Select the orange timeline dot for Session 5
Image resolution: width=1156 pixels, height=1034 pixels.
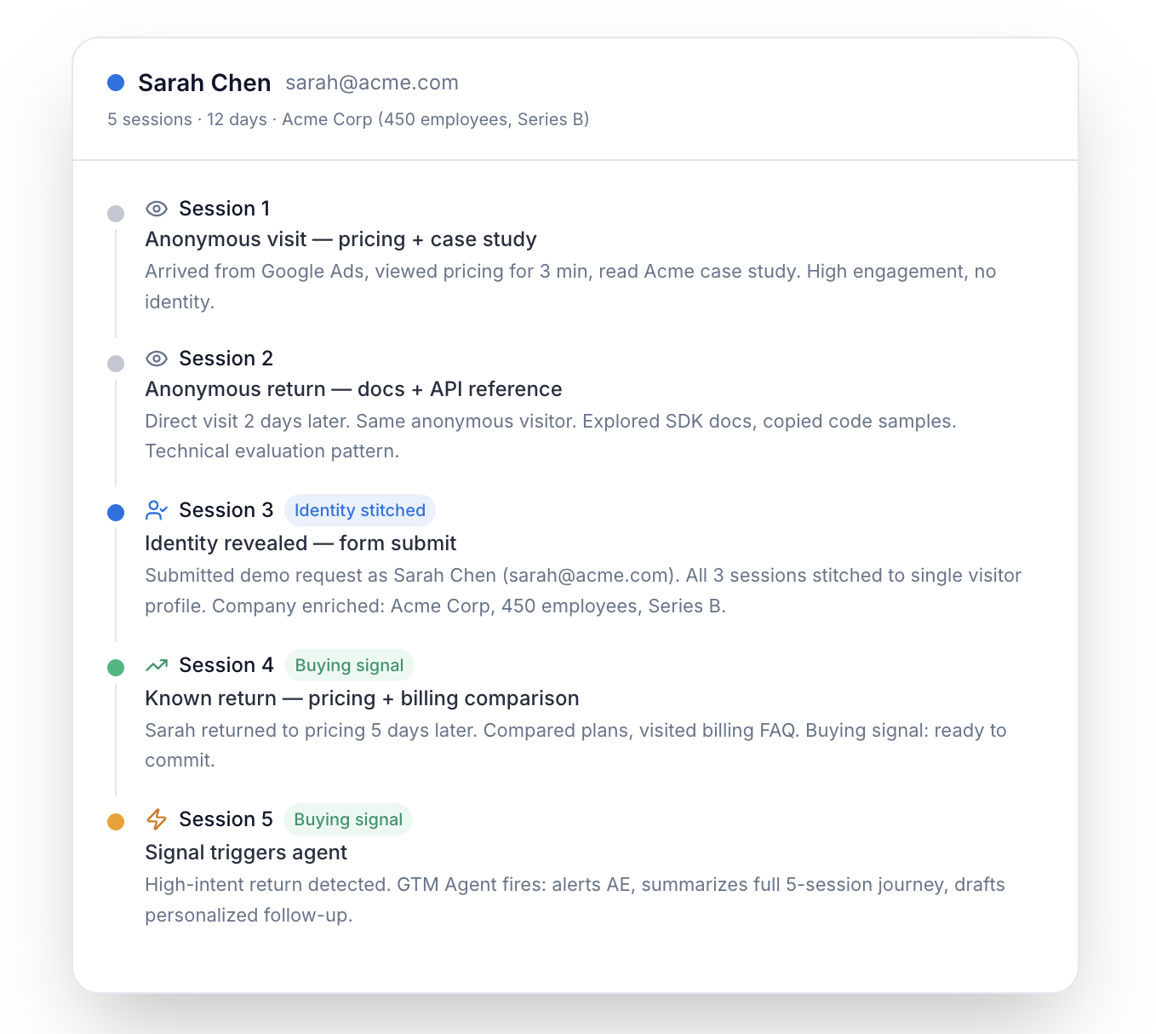tap(116, 822)
